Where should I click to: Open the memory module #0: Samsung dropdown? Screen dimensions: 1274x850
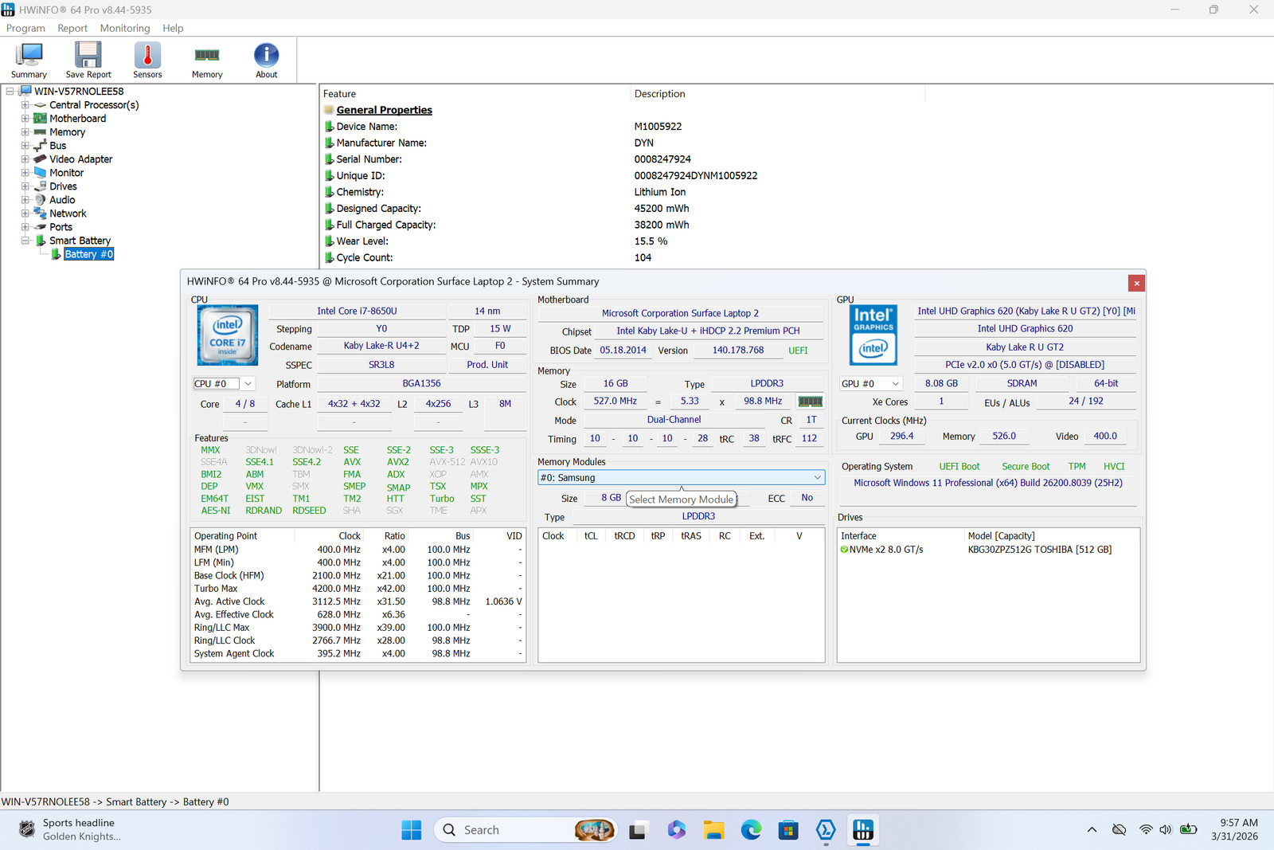[x=682, y=478]
